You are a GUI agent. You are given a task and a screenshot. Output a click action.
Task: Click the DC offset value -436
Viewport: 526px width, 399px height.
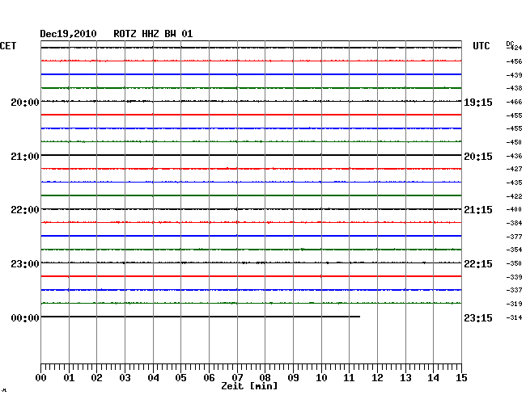[x=514, y=156]
